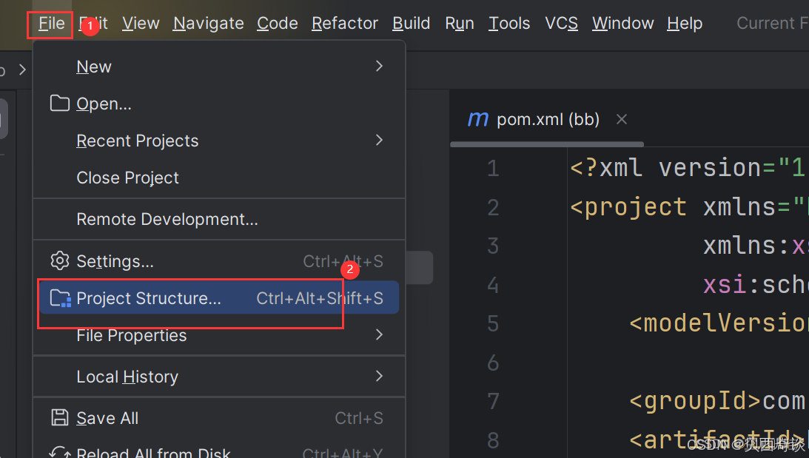Click the Current F run configuration selector
The height and width of the screenshot is (458, 809).
[x=773, y=23]
